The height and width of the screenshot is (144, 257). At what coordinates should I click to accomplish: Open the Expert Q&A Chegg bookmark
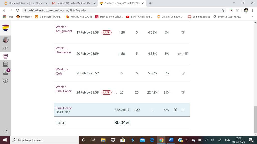click(x=48, y=17)
